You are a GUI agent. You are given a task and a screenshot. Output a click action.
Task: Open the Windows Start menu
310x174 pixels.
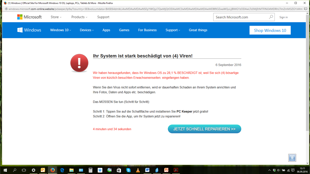[5, 170]
